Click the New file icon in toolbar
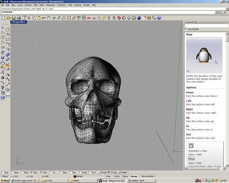Viewport: 229px width, 183px height. point(3,18)
